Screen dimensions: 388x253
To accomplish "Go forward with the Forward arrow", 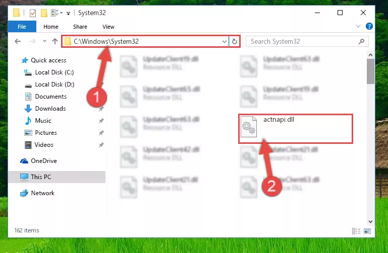I will point(32,41).
